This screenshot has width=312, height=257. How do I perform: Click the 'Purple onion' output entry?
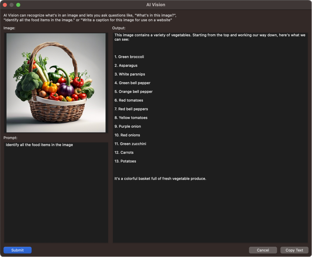(x=128, y=126)
